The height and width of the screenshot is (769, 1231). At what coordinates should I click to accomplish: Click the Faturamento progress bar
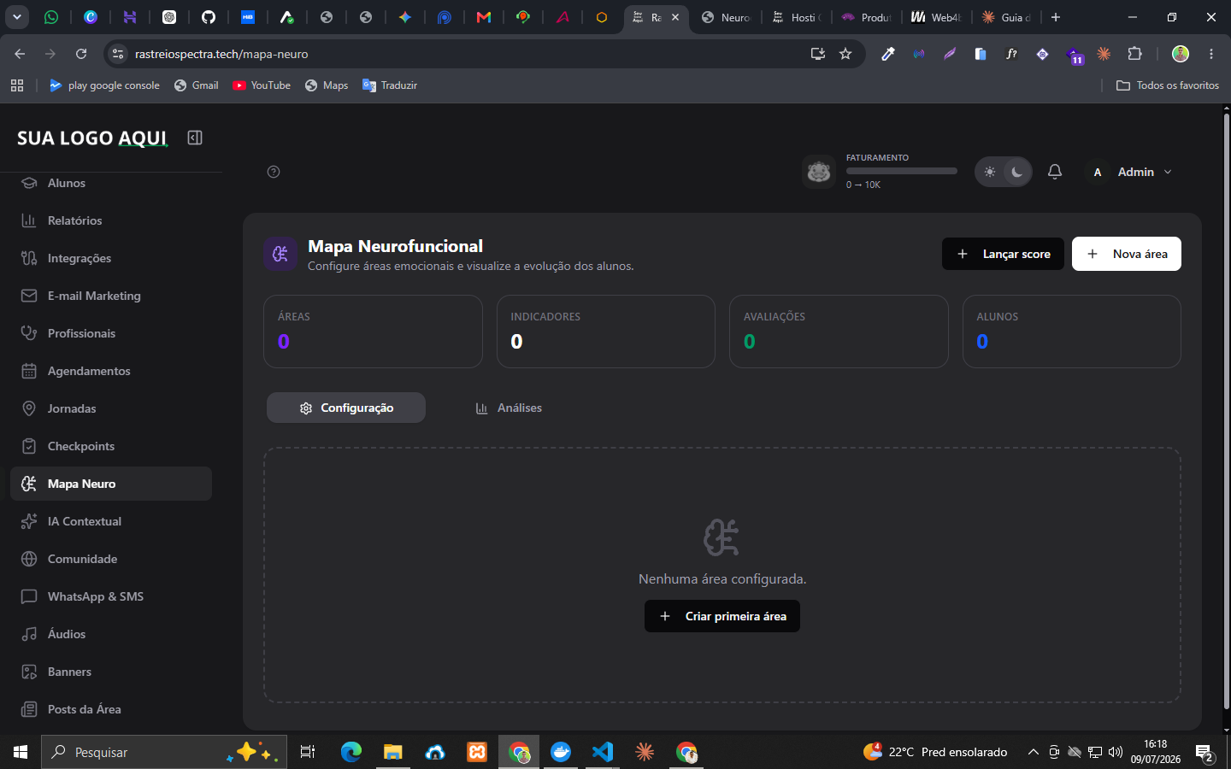(x=902, y=171)
